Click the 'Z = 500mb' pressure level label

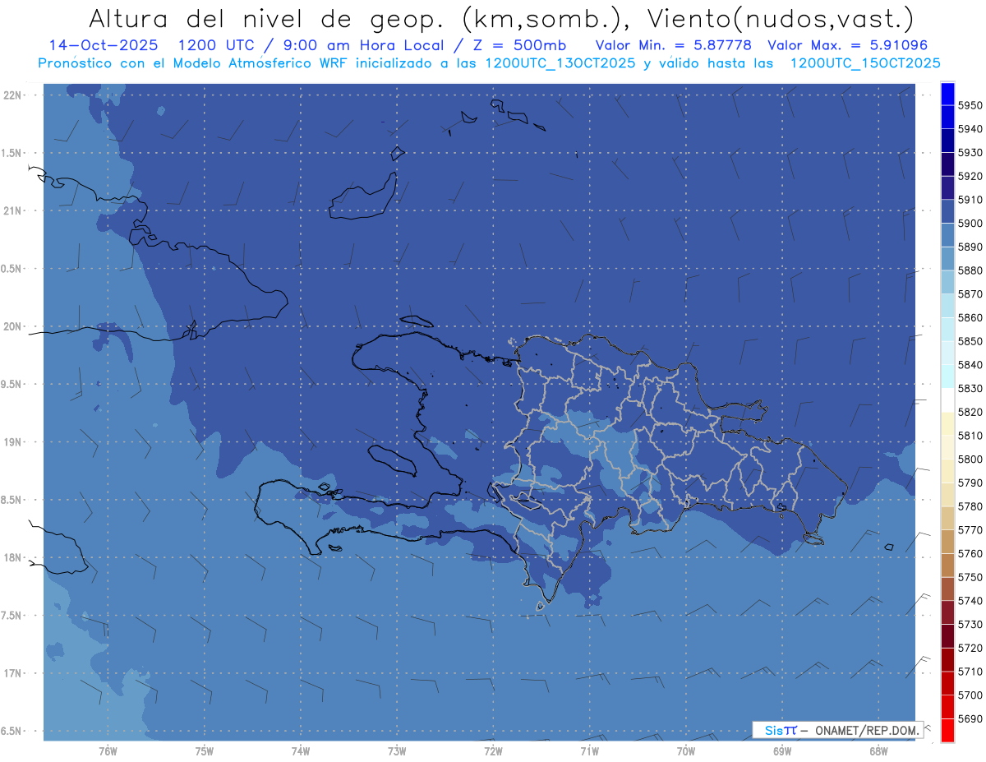519,45
